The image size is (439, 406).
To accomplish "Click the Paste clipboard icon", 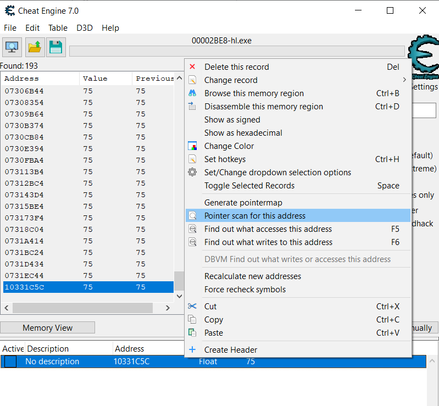I will [192, 332].
